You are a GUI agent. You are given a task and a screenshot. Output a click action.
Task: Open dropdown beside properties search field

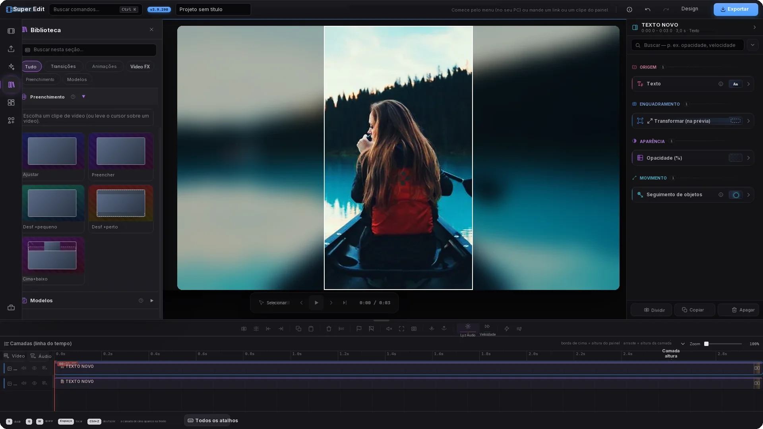click(x=752, y=45)
